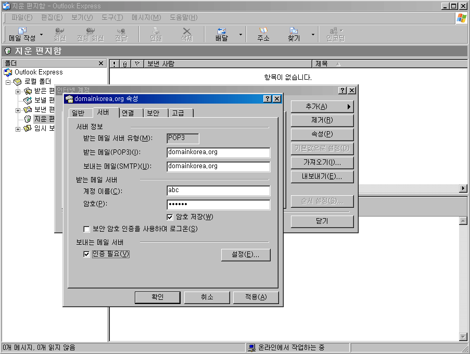This screenshot has height=354, width=470.
Task: Click the 닫기 button in 인터넷 계정
Action: point(322,222)
